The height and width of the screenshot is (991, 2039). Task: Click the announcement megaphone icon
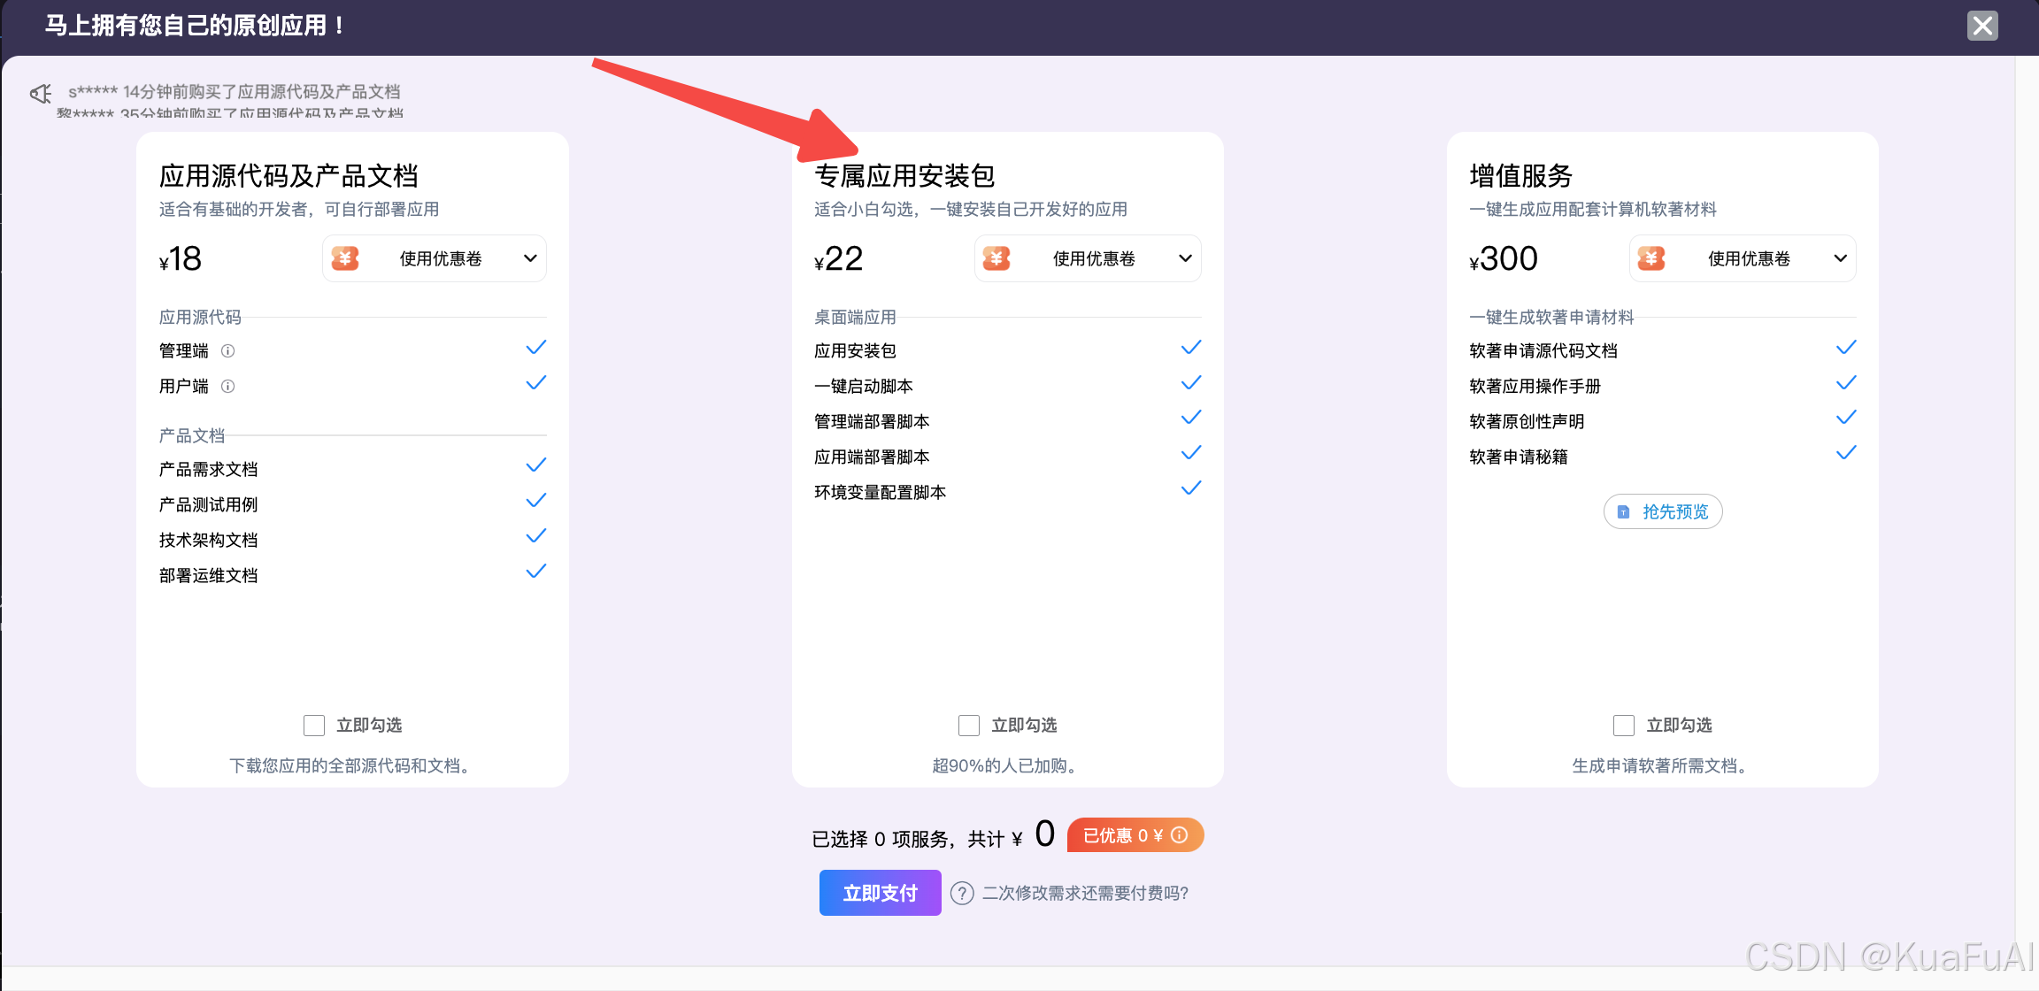41,93
